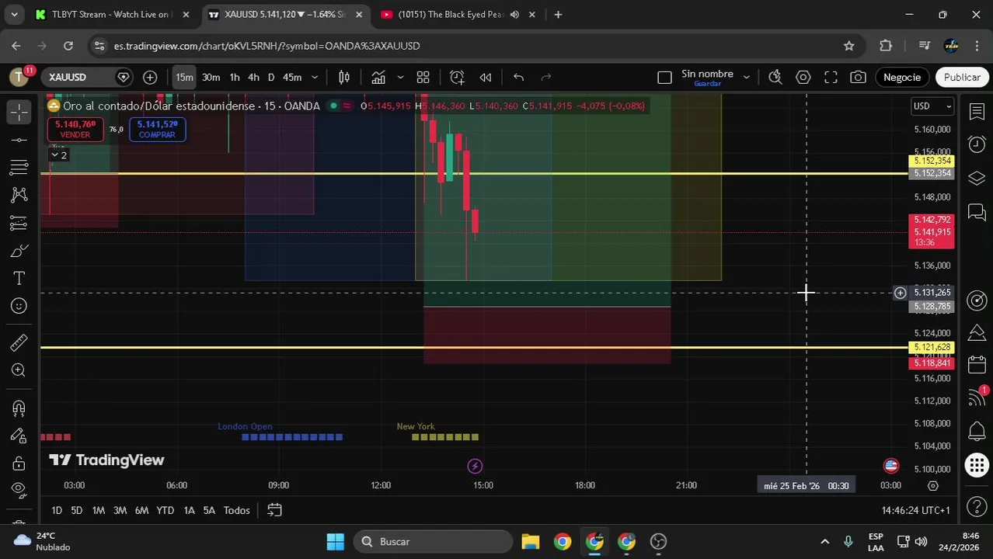Toggle hide all drawings eye icon

pyautogui.click(x=19, y=490)
